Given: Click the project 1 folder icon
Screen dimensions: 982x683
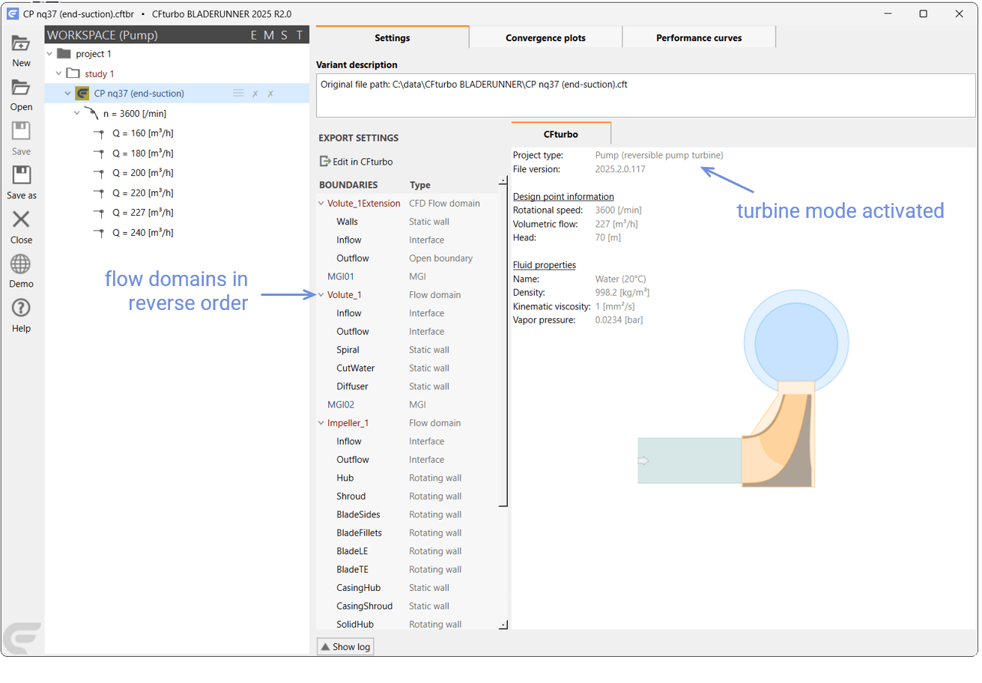Looking at the screenshot, I should pyautogui.click(x=64, y=54).
